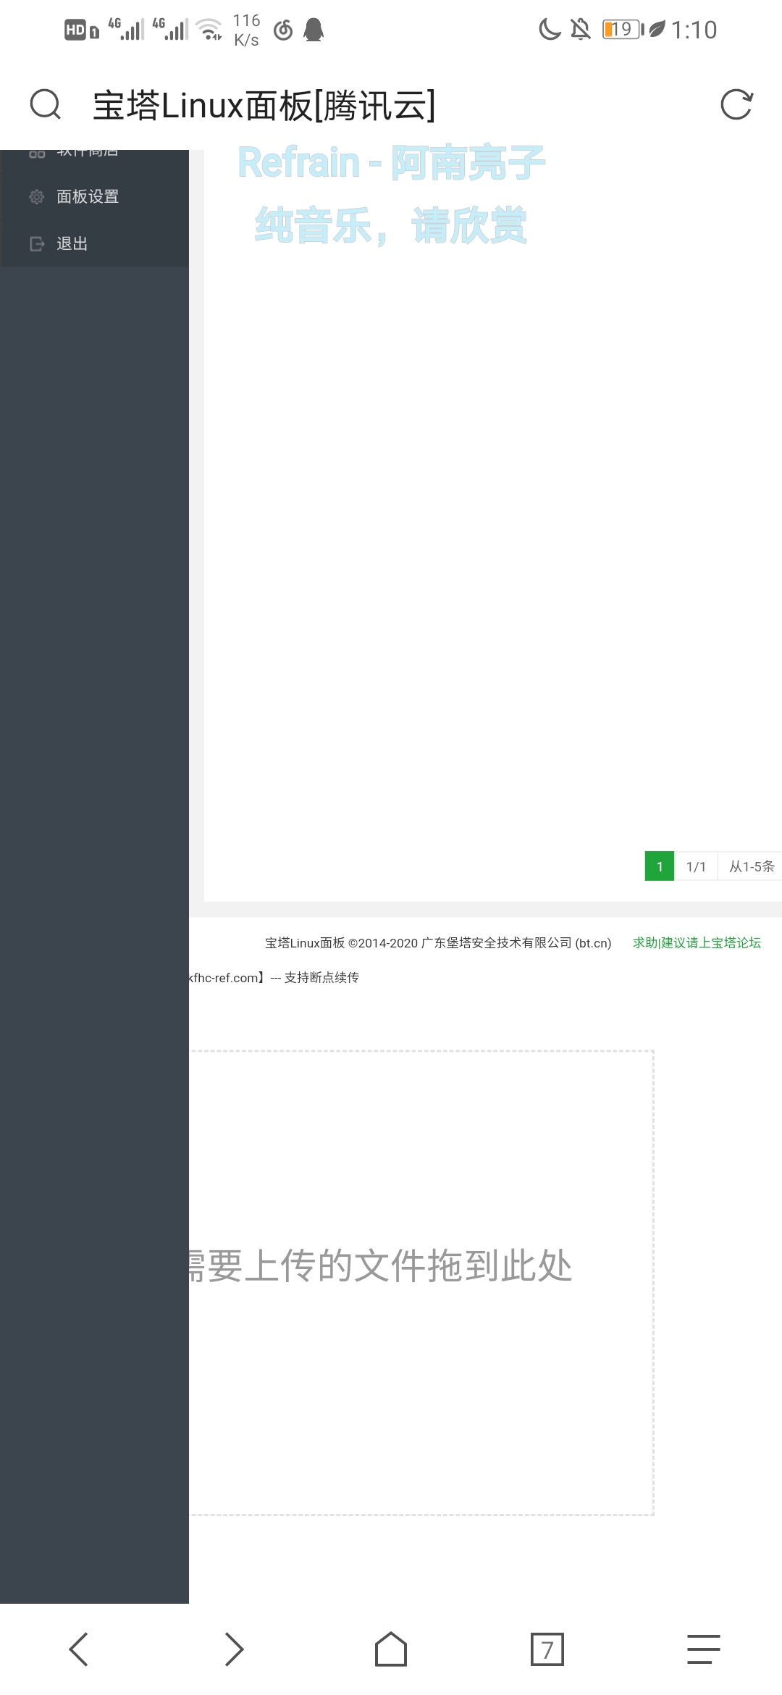
Task: Tap the browser search magnifier icon
Action: (x=46, y=104)
